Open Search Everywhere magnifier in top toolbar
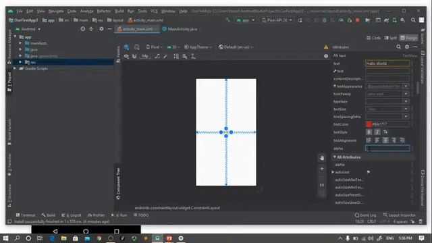 pyautogui.click(x=413, y=20)
